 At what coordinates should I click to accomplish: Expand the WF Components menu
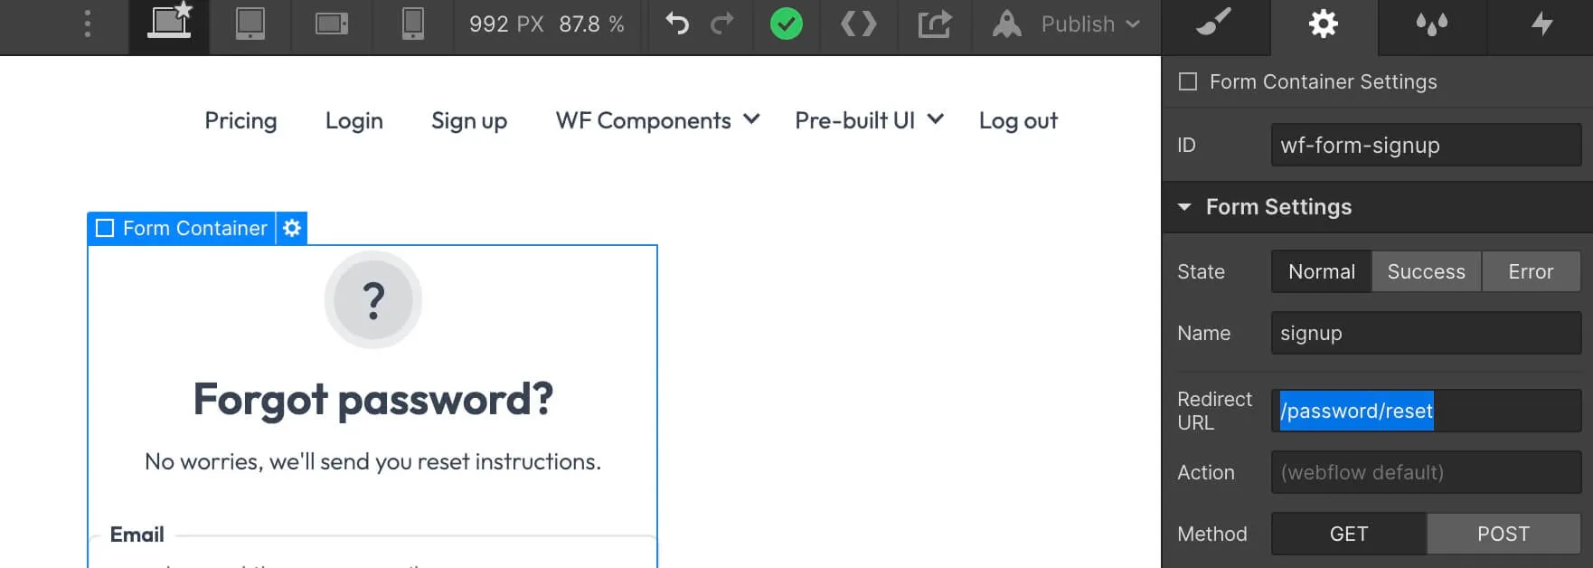pyautogui.click(x=657, y=120)
